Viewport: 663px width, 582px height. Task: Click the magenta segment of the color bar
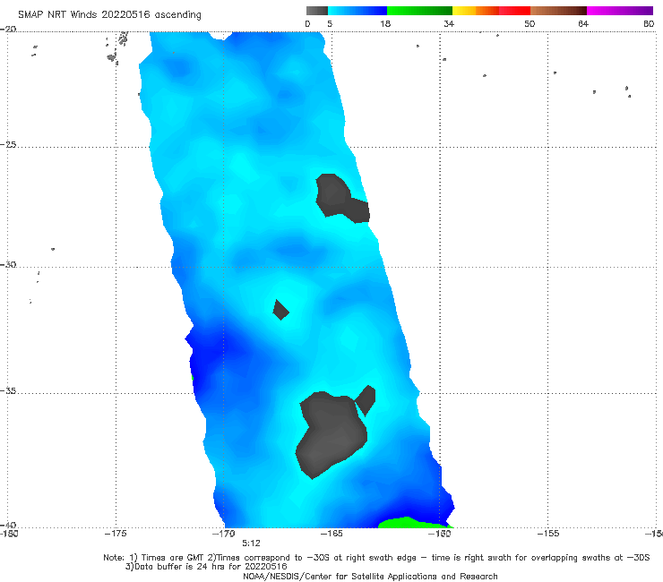pyautogui.click(x=620, y=11)
